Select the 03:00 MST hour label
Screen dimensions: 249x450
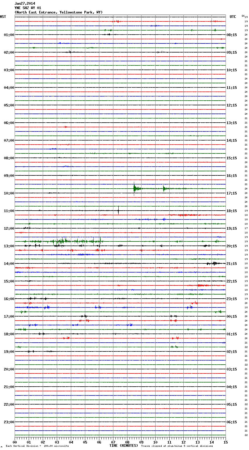[9, 70]
